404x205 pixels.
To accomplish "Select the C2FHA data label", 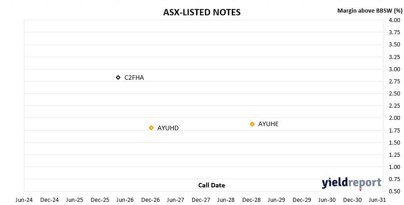I will pos(134,78).
